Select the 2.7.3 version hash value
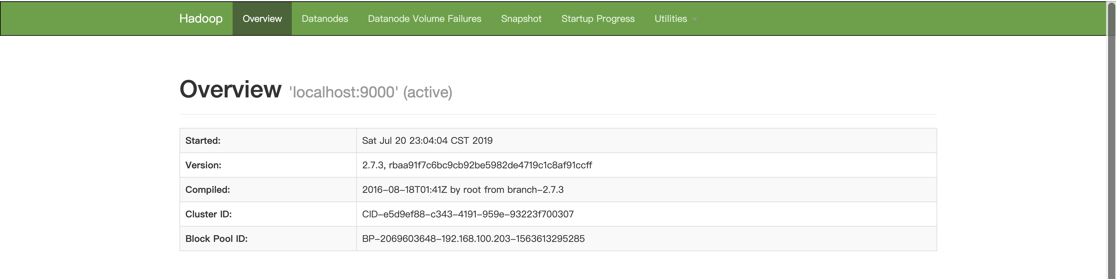This screenshot has width=1116, height=279. click(x=477, y=165)
